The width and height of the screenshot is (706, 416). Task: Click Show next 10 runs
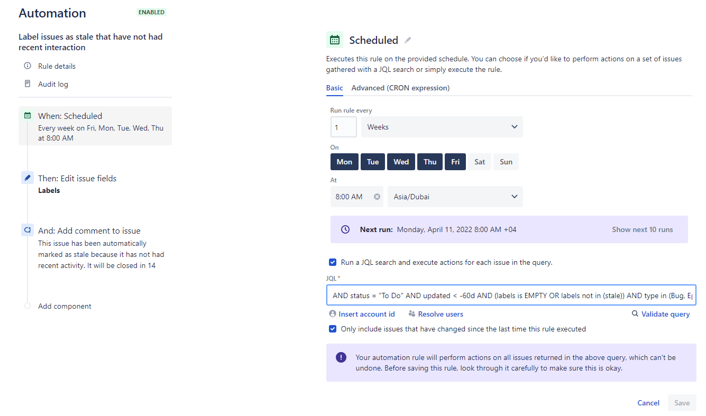click(642, 229)
